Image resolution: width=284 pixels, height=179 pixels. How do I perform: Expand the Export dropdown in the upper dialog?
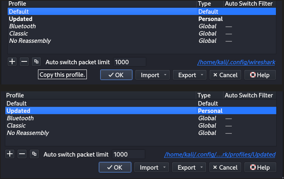pos(202,75)
